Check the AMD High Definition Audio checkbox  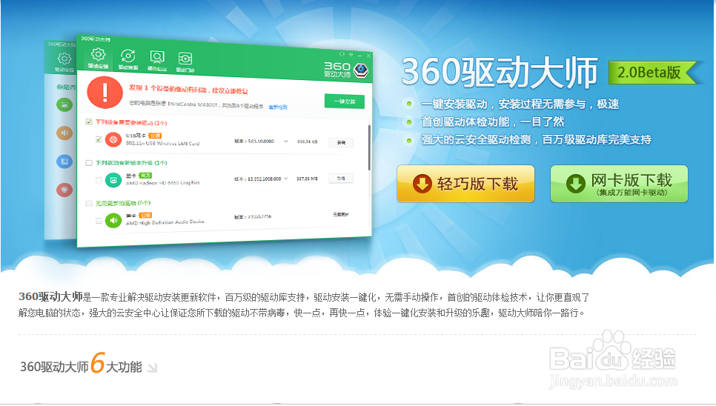[99, 220]
